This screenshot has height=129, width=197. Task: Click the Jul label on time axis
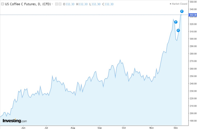[46, 128]
